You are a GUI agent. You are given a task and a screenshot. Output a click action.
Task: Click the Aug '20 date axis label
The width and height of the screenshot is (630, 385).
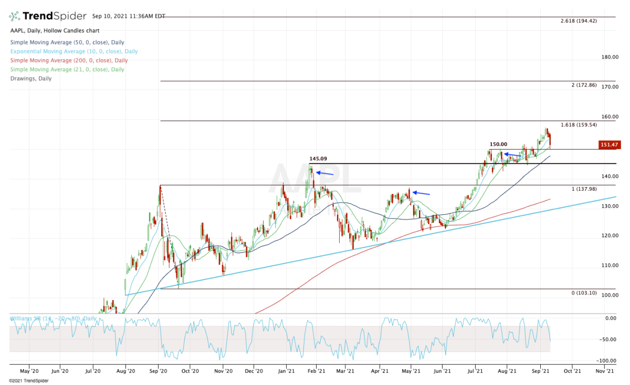pos(125,371)
